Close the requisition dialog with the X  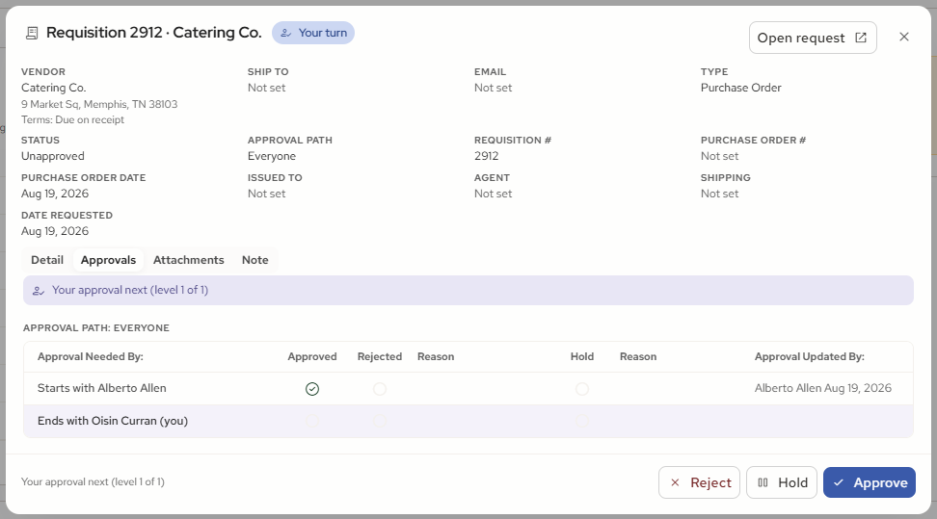tap(904, 37)
